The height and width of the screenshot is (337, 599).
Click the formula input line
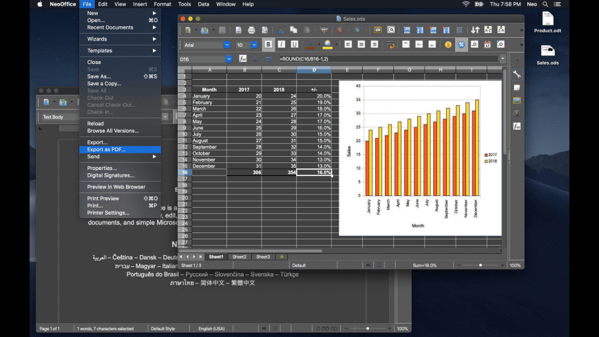pyautogui.click(x=388, y=58)
